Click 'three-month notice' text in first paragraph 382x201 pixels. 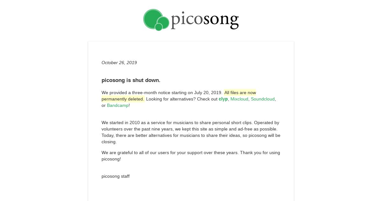point(151,93)
